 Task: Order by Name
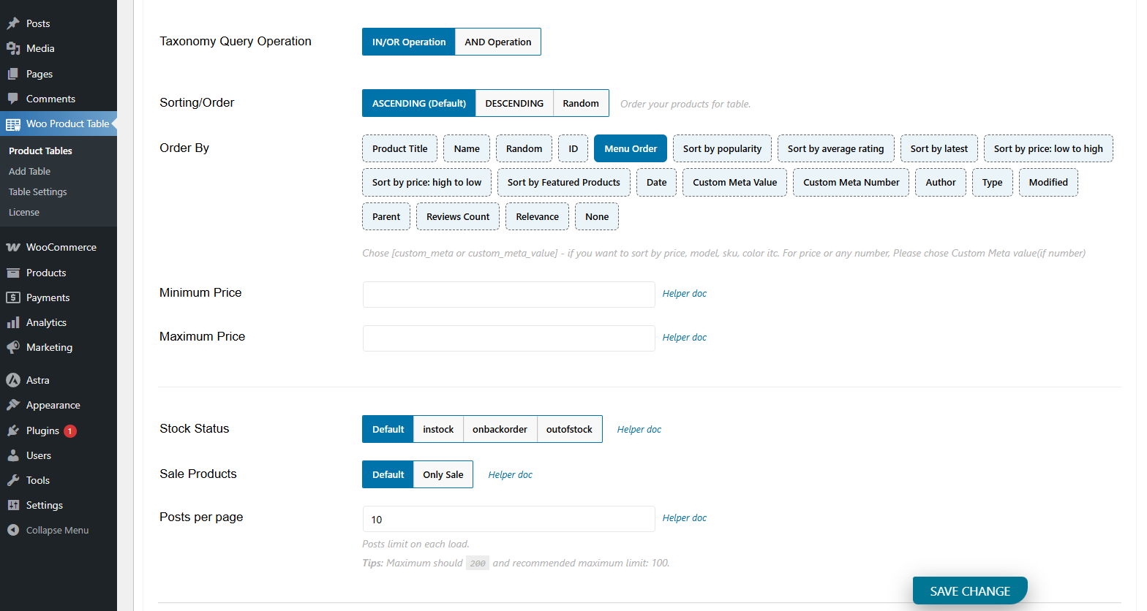[467, 148]
